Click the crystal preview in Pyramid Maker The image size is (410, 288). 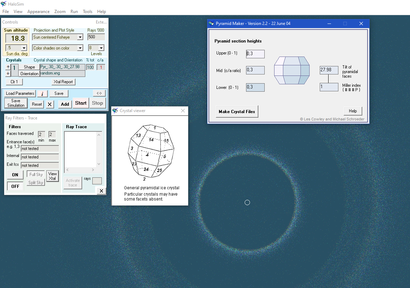tap(292, 70)
